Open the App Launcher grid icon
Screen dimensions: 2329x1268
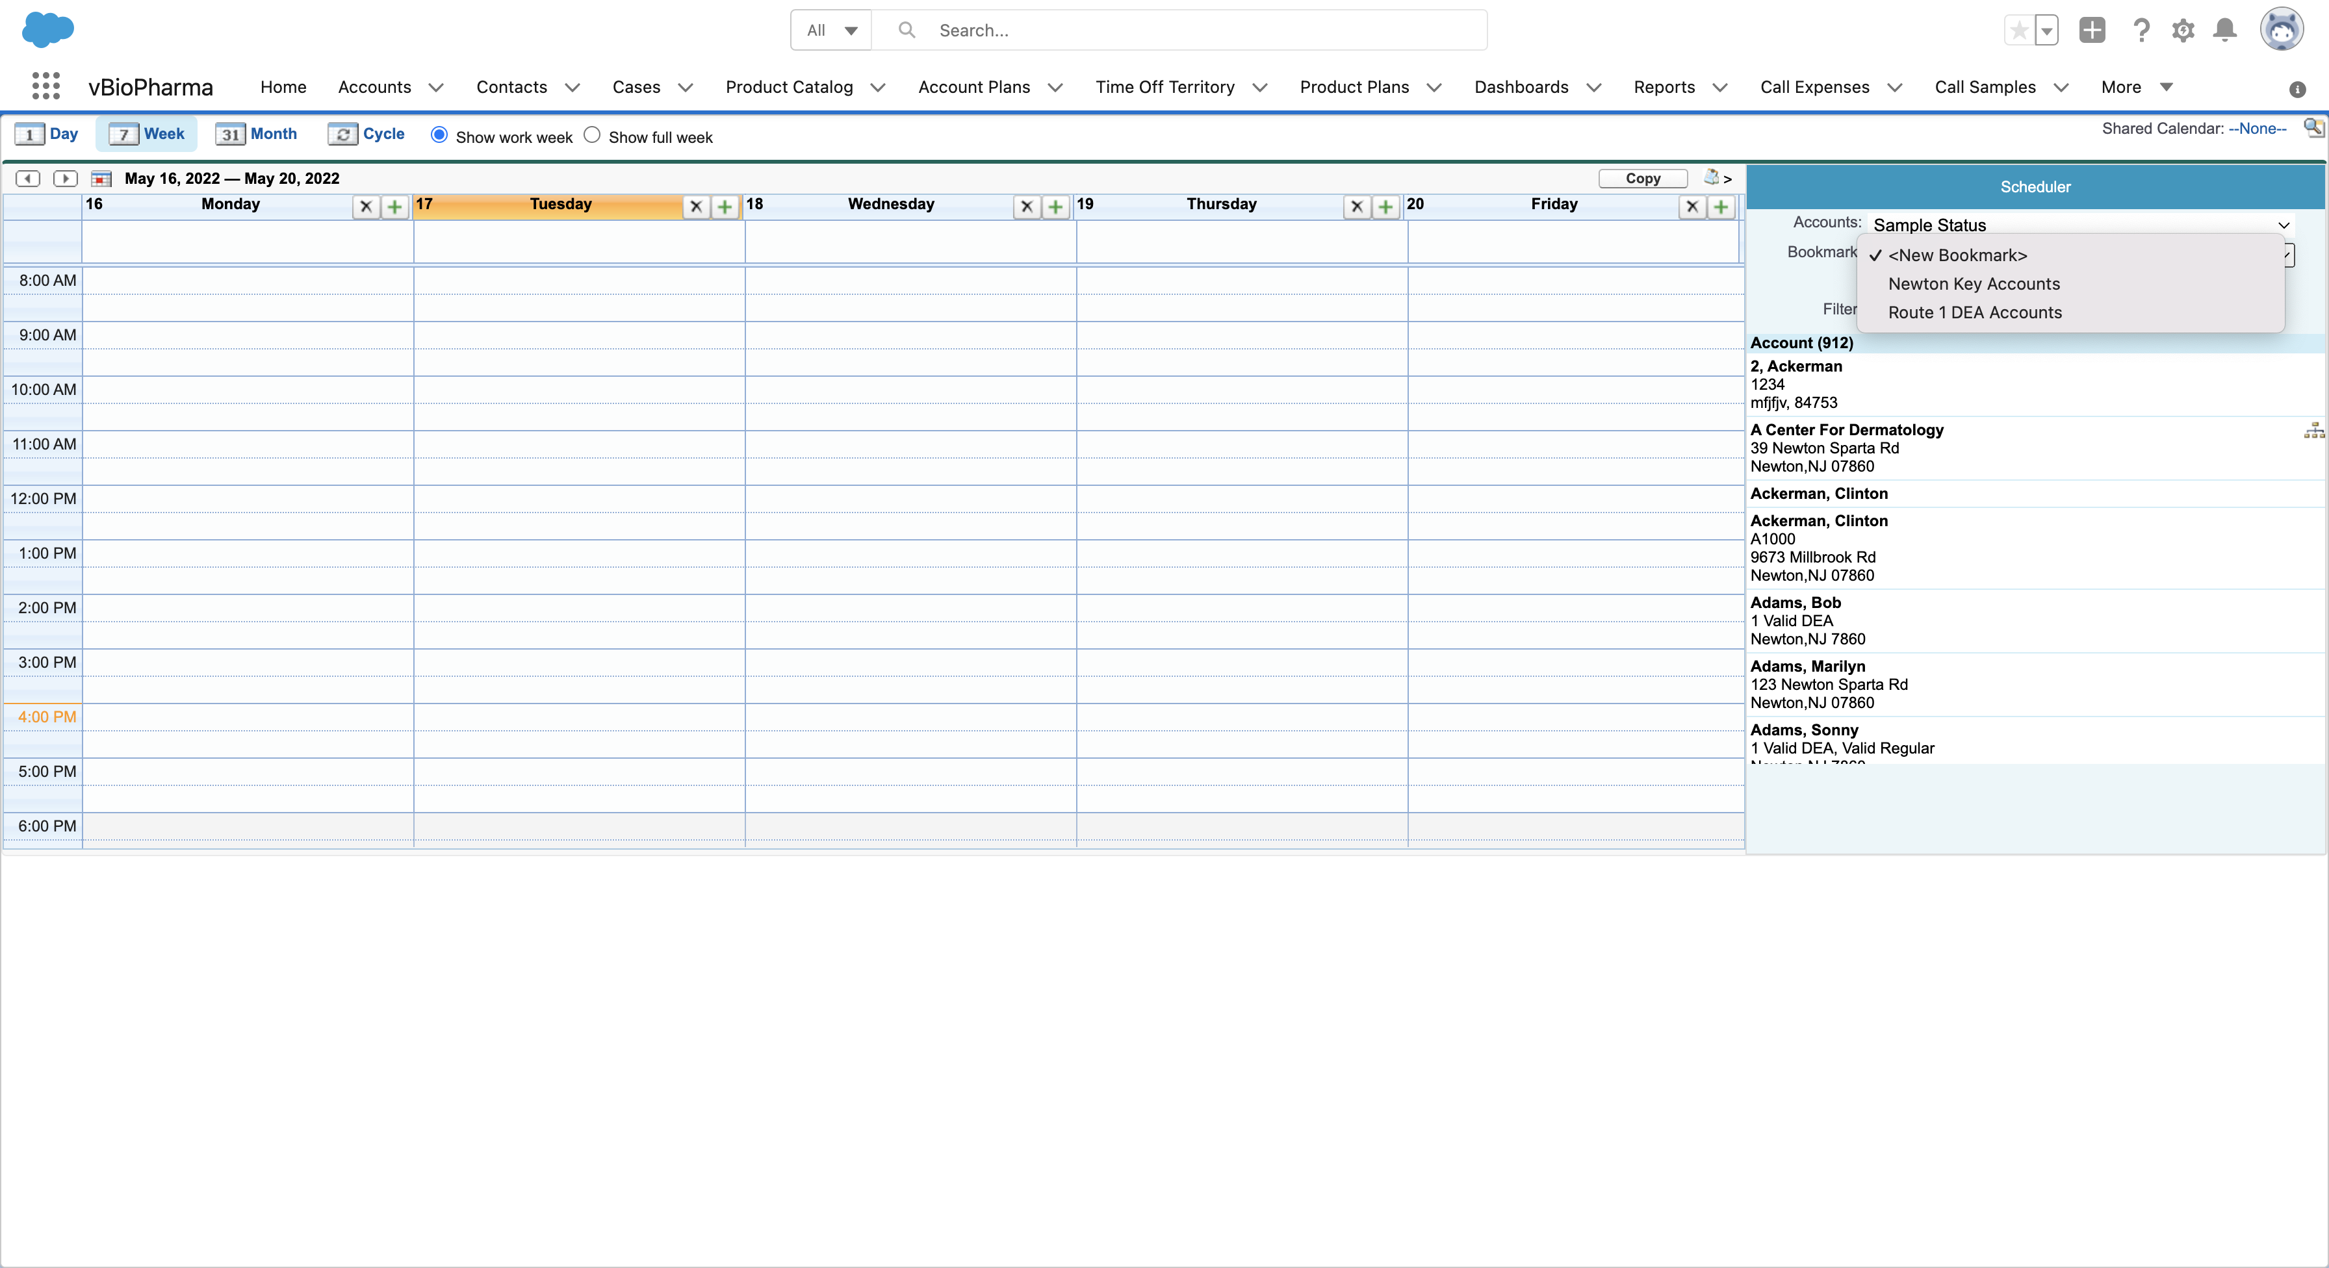pos(45,87)
